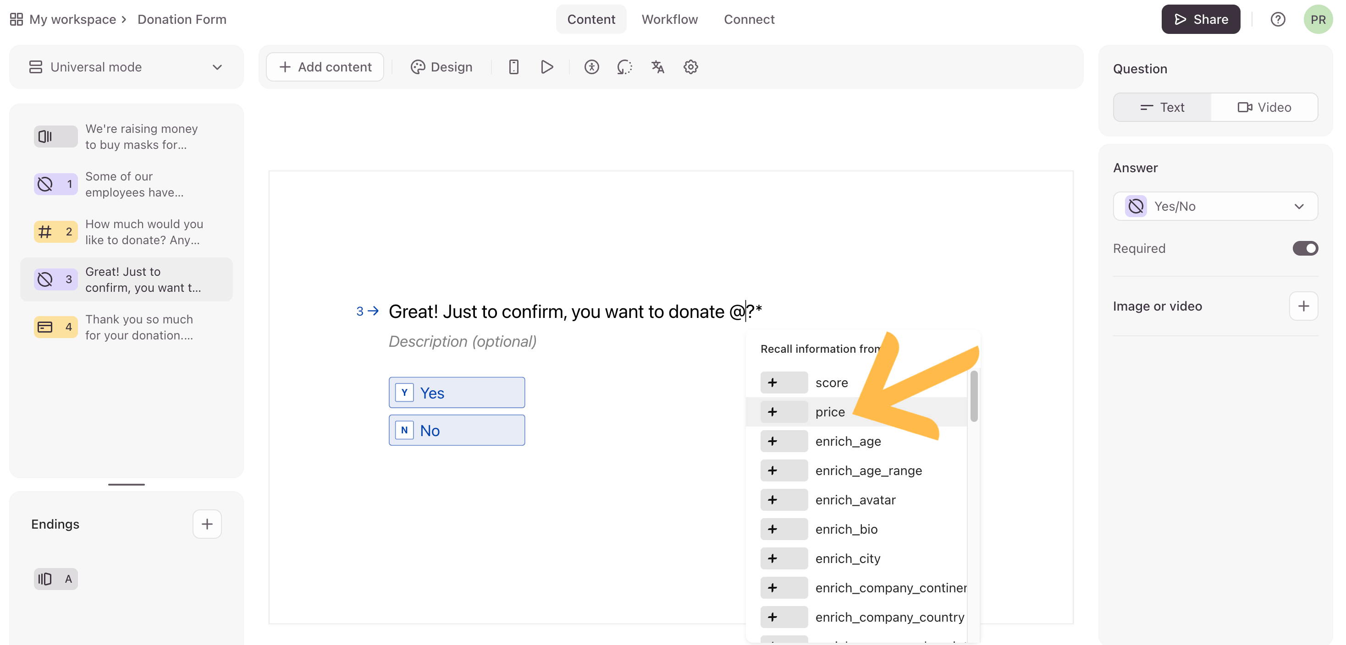Click the translate languages icon
Viewport: 1346px width, 645px height.
[x=657, y=67]
